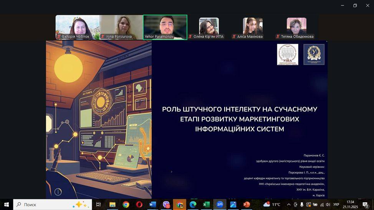374x210 pixels.
Task: Open the Task View button
Action: 98,205
